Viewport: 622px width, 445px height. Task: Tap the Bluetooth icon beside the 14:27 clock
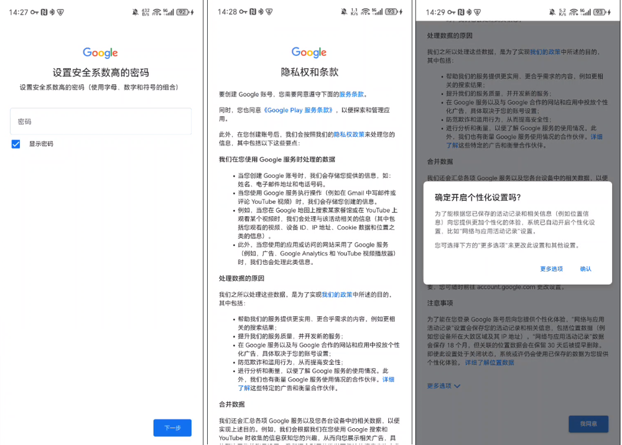(x=52, y=12)
